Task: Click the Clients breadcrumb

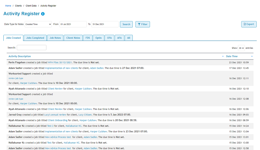Action: click(x=18, y=6)
